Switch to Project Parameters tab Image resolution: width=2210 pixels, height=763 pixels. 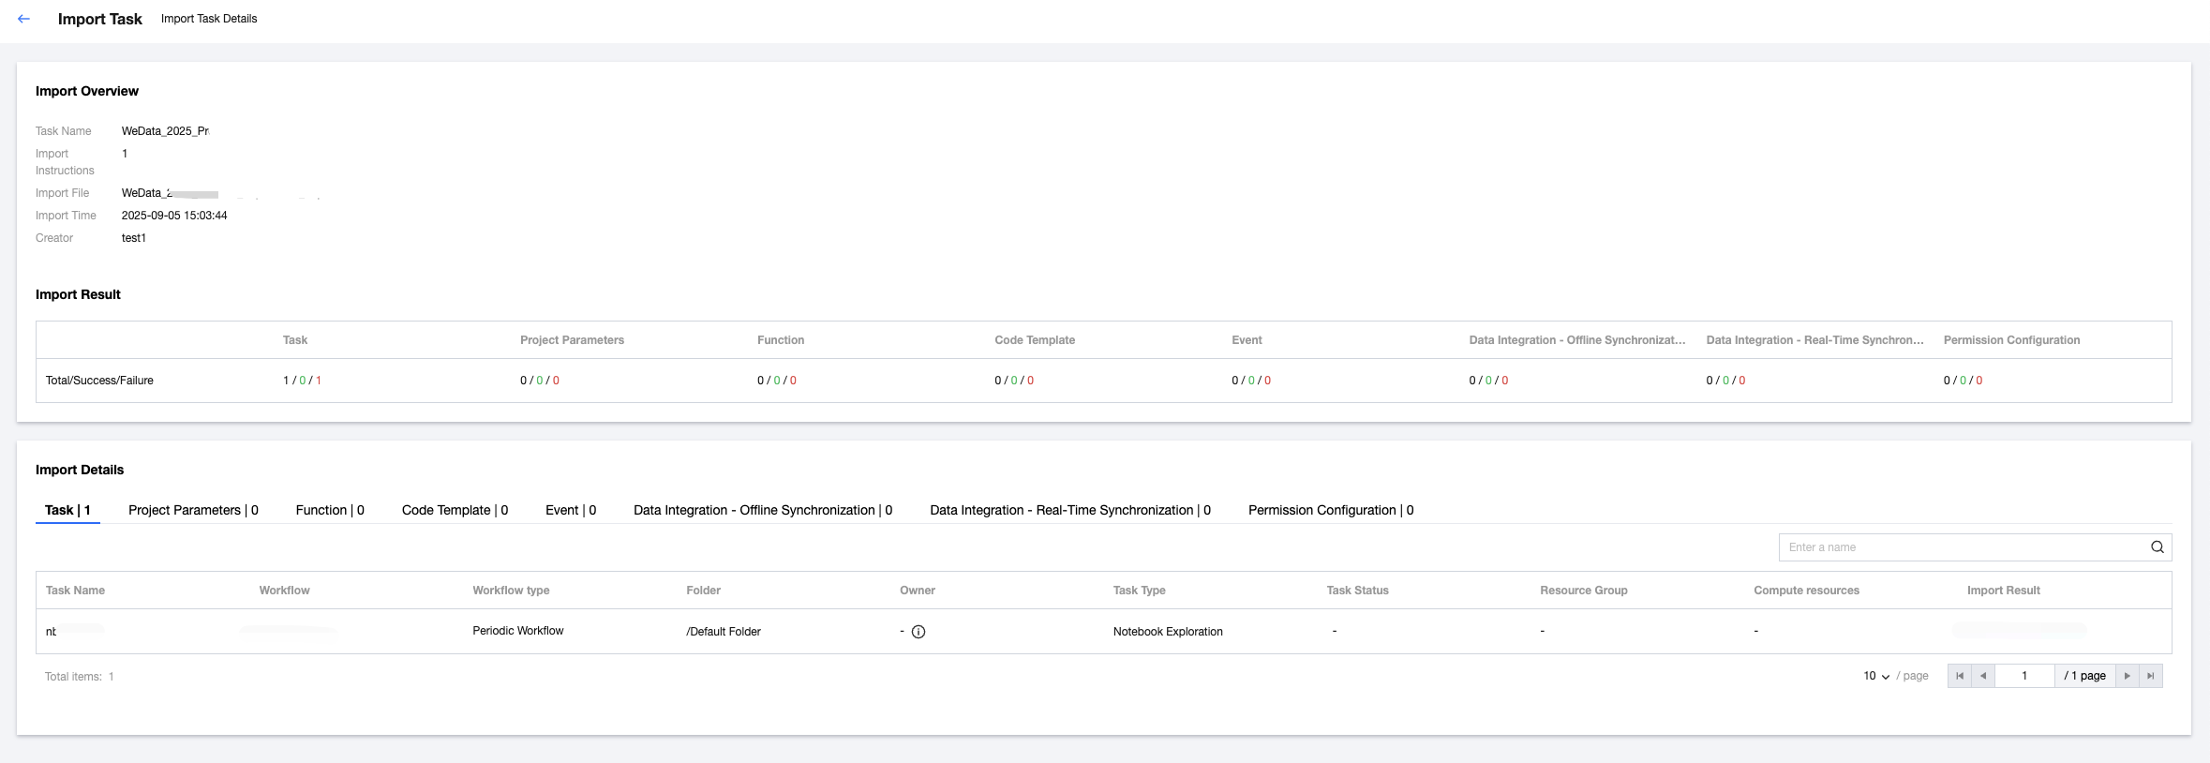pos(193,510)
